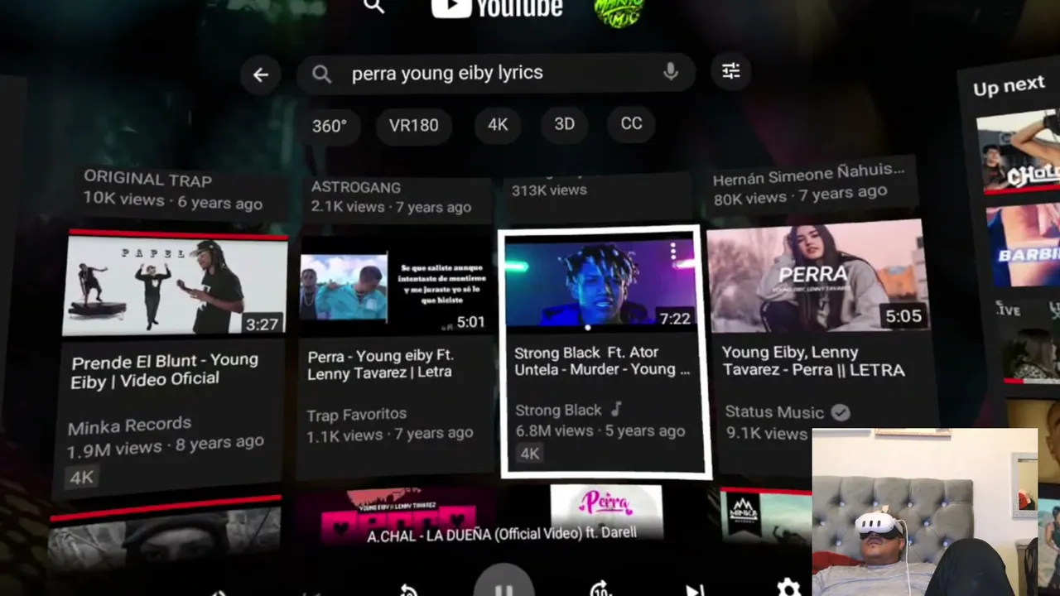The height and width of the screenshot is (596, 1060).
Task: Open the BARBIE Up next thumbnail
Action: click(1023, 245)
